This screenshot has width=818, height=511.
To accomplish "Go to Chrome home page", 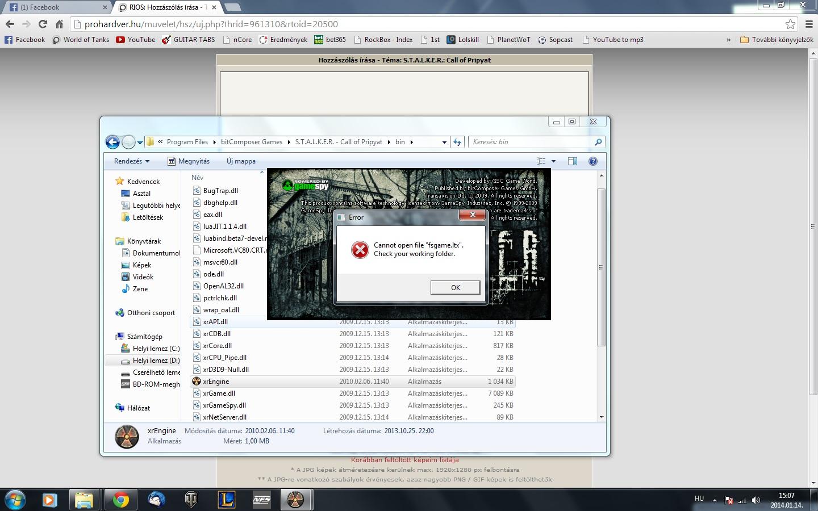I will coord(59,24).
